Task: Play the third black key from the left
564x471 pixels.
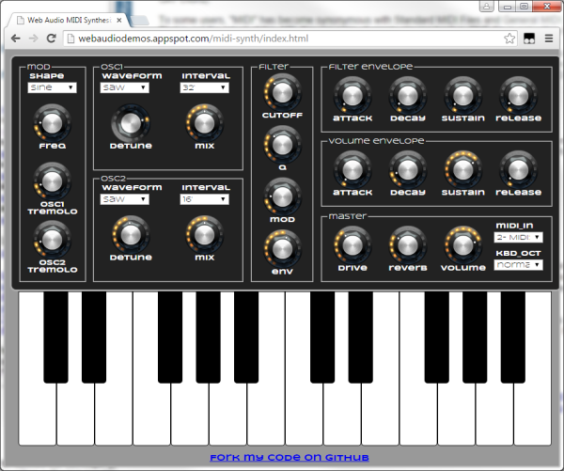Action: 170,338
